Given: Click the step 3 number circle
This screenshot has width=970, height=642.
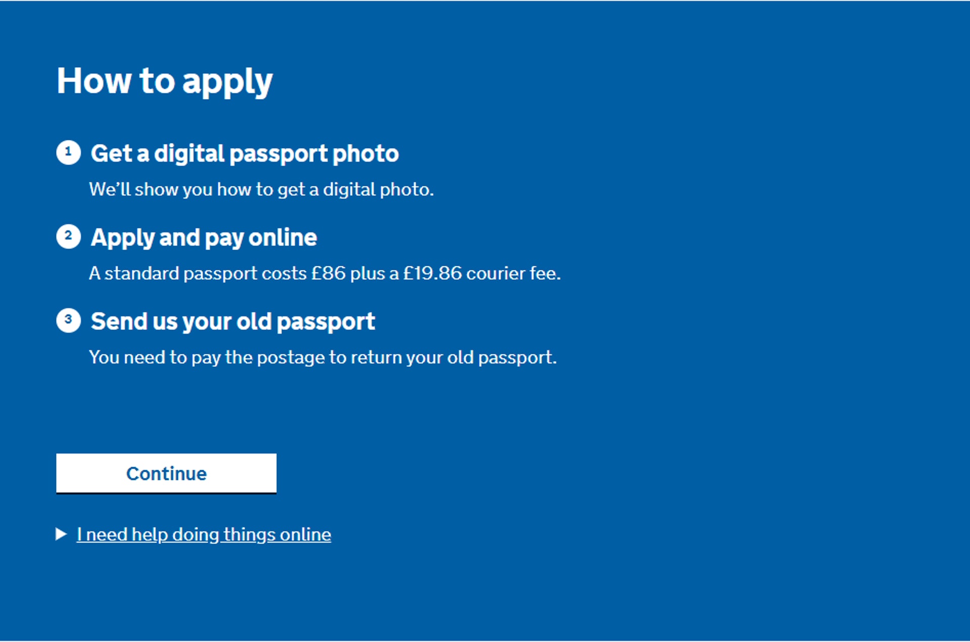Looking at the screenshot, I should pos(68,320).
